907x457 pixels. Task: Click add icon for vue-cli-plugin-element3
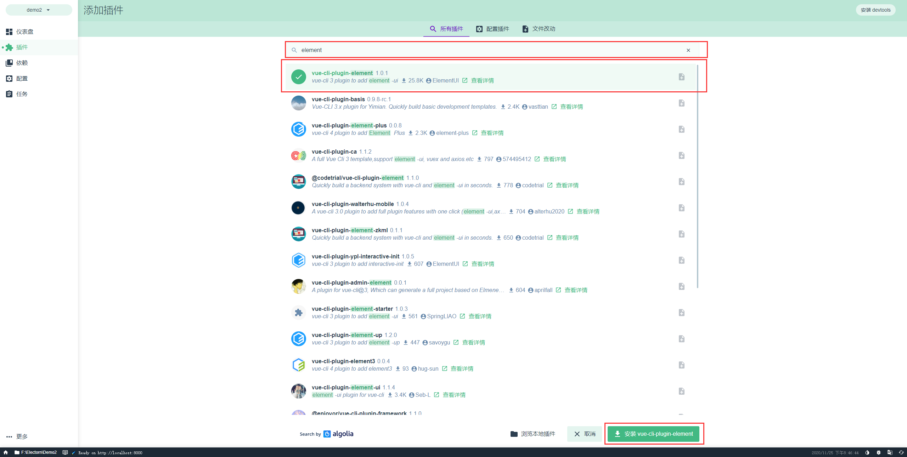pyautogui.click(x=681, y=365)
